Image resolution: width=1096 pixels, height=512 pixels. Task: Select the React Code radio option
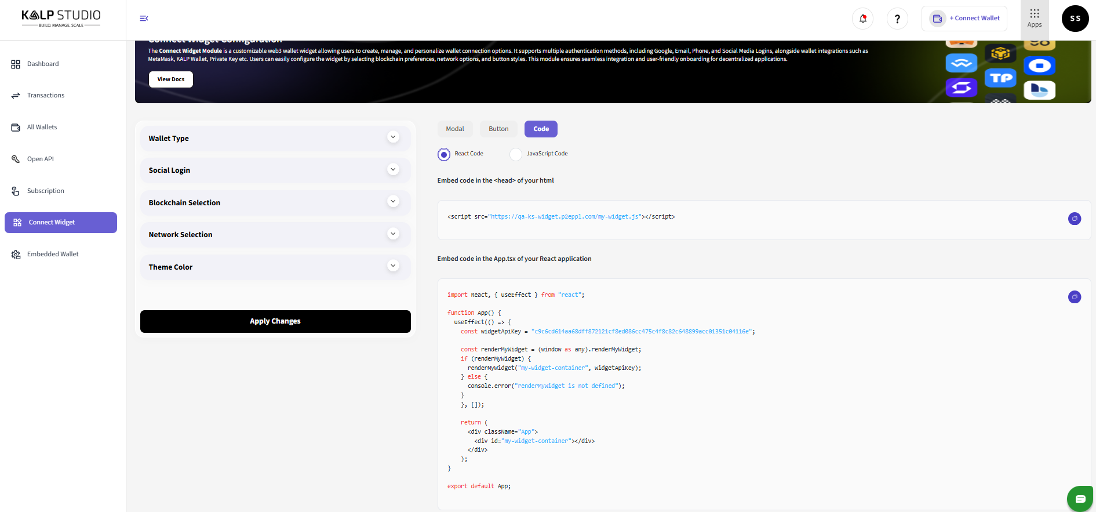(444, 154)
